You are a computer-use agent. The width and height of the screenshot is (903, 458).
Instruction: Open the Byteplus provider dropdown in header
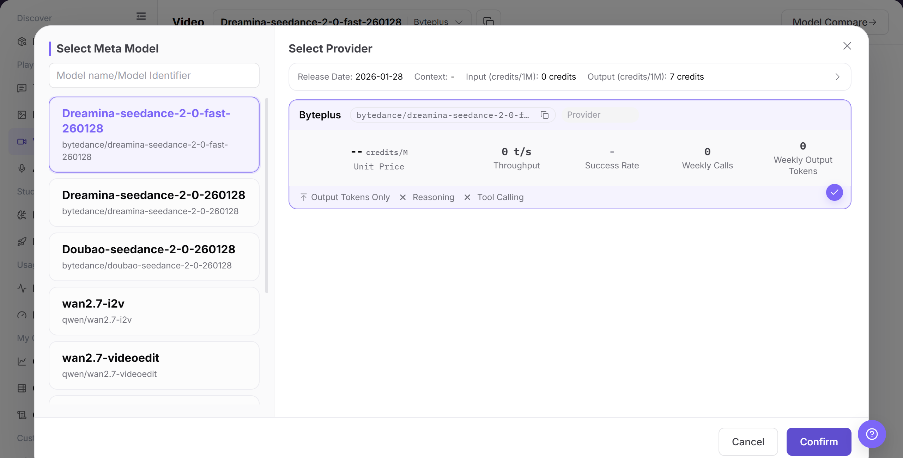pos(438,22)
